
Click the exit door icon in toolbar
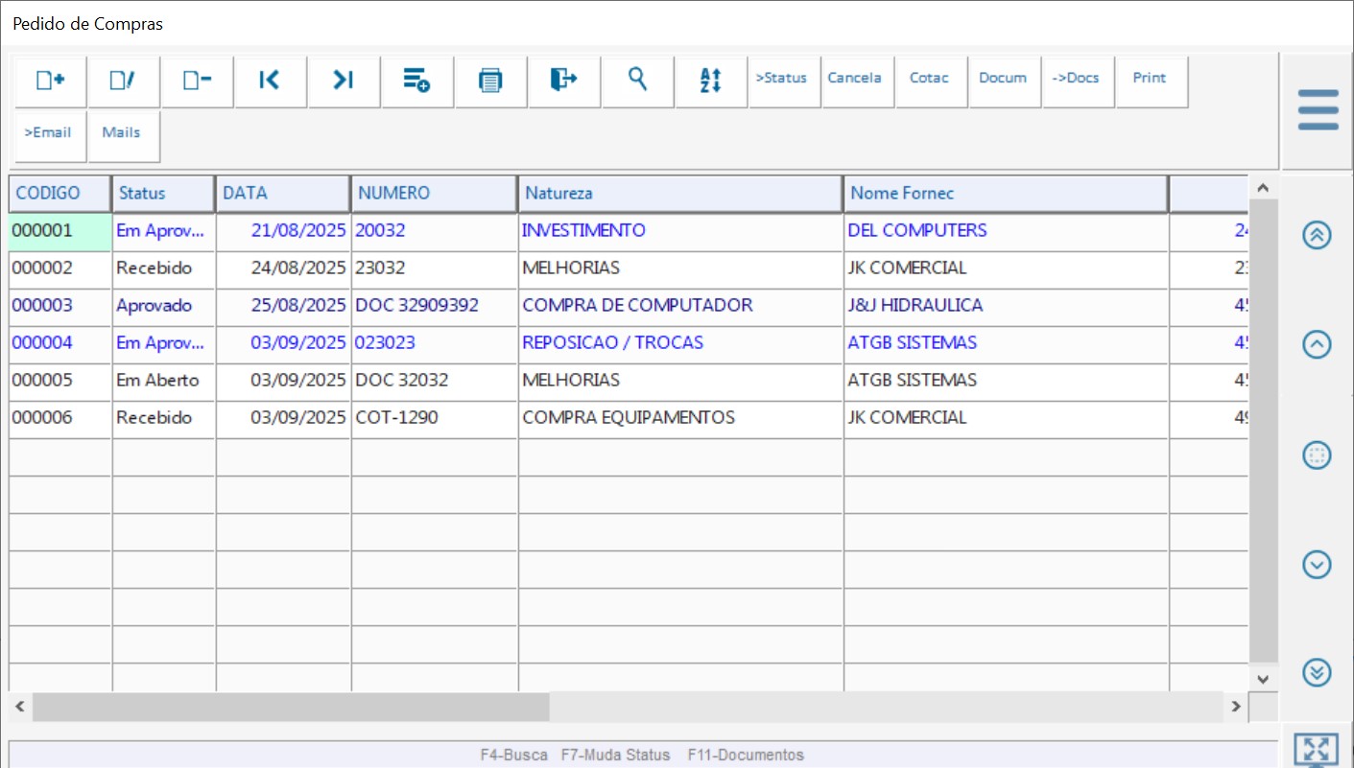pos(564,80)
